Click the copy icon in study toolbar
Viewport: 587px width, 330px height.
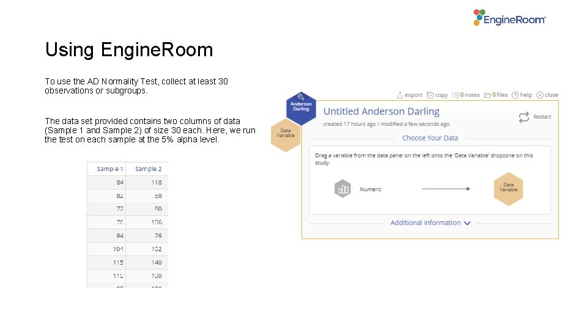click(430, 95)
